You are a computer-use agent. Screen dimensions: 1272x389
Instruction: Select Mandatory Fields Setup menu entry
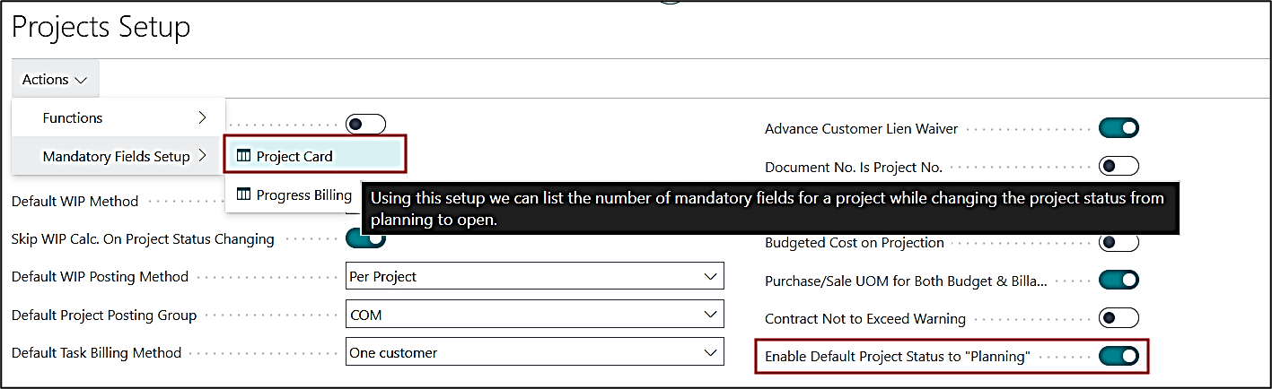pyautogui.click(x=117, y=156)
